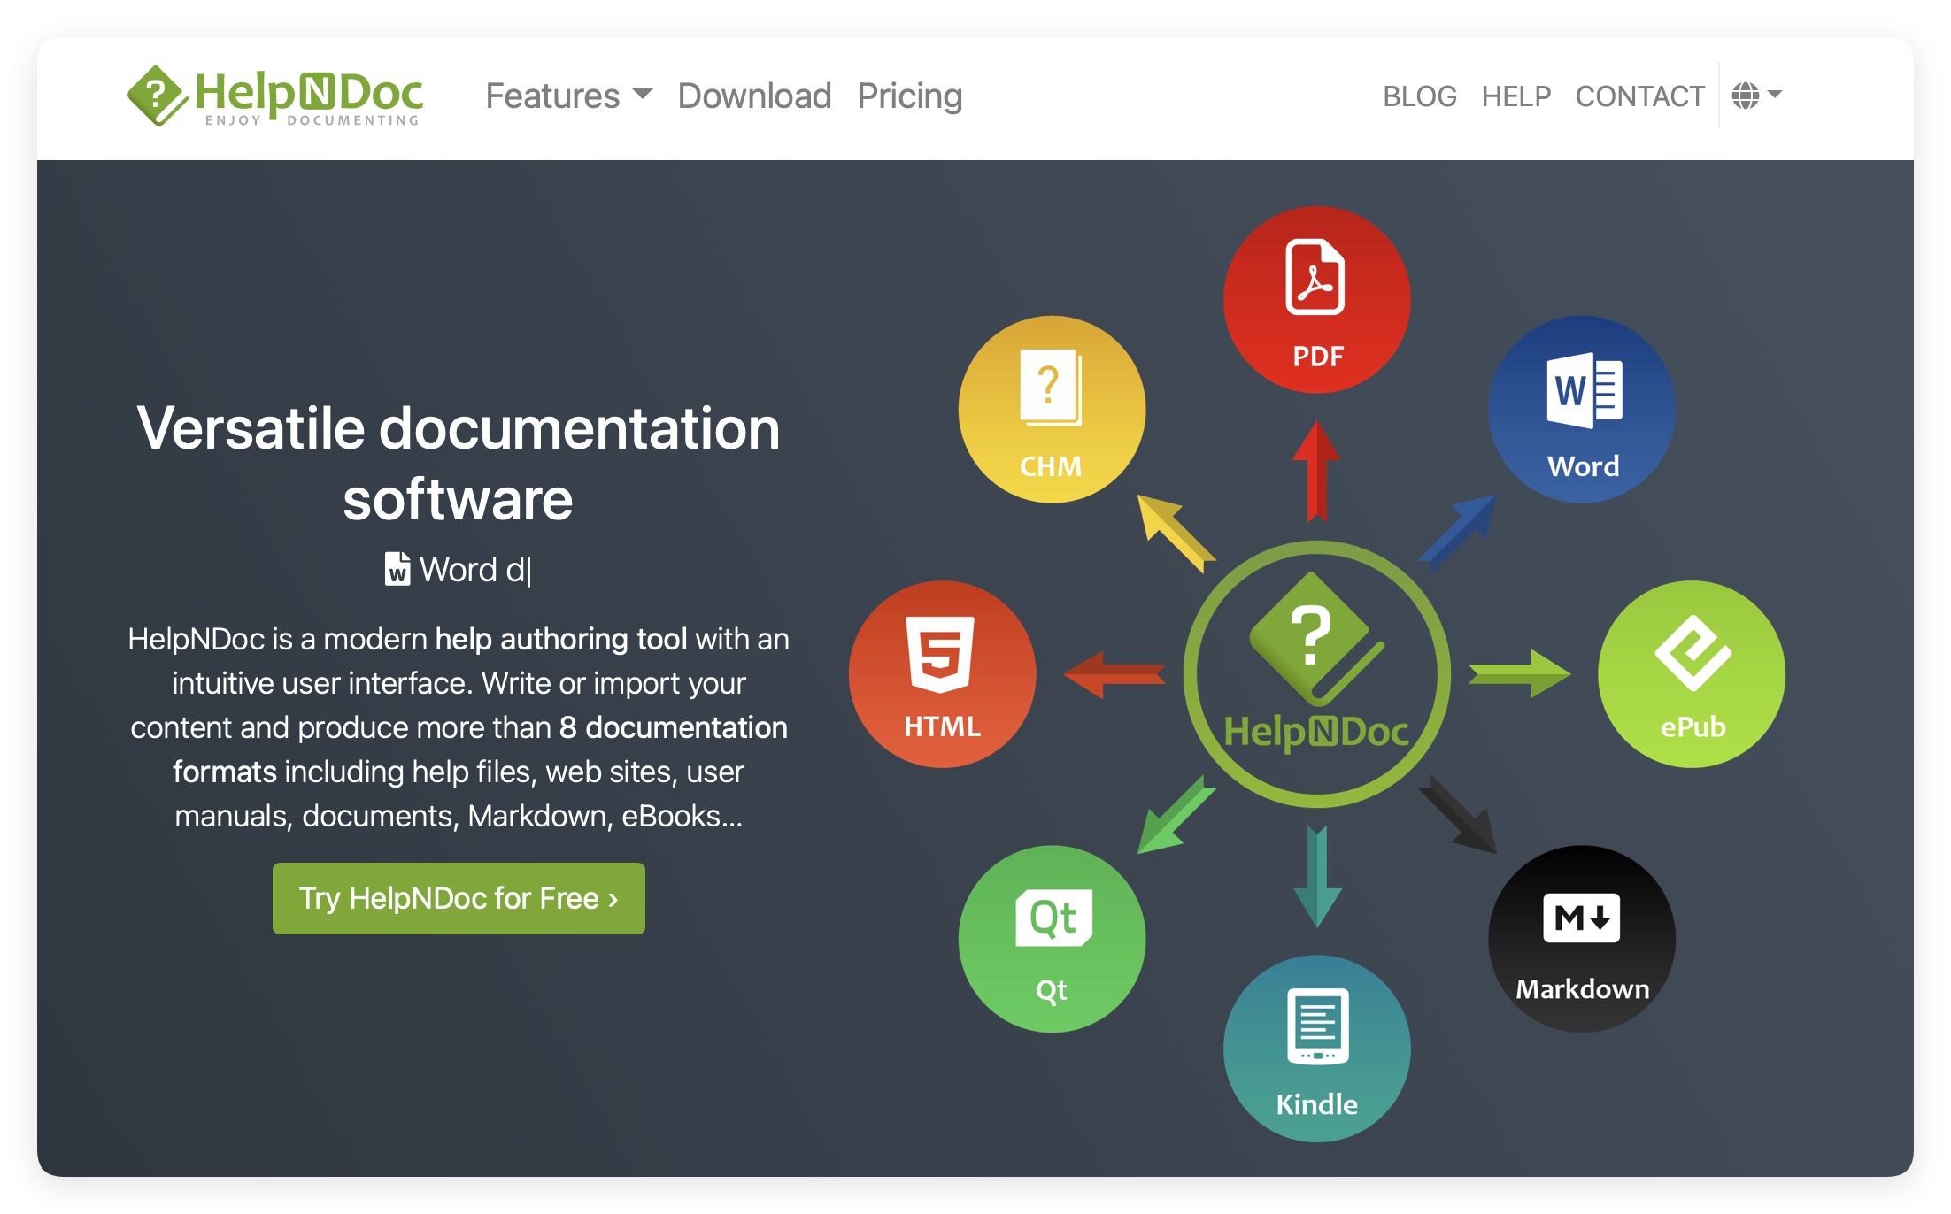This screenshot has height=1214, width=1951.
Task: Click the Markdown format circle icon
Action: 1582,938
